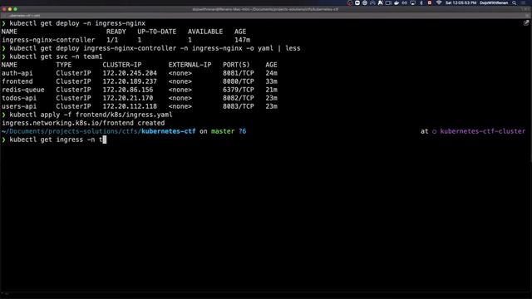The image size is (532, 299).
Task: Click the terminal window title path
Action: (x=265, y=9)
